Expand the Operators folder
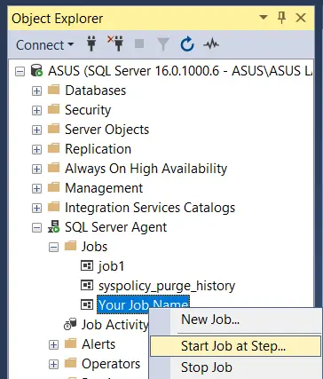Image resolution: width=323 pixels, height=379 pixels. pos(53,364)
